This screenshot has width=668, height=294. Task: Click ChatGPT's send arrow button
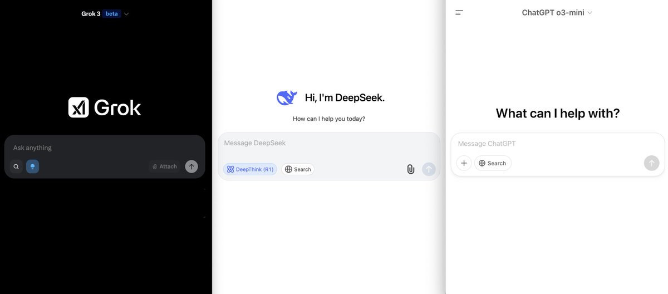pos(652,163)
